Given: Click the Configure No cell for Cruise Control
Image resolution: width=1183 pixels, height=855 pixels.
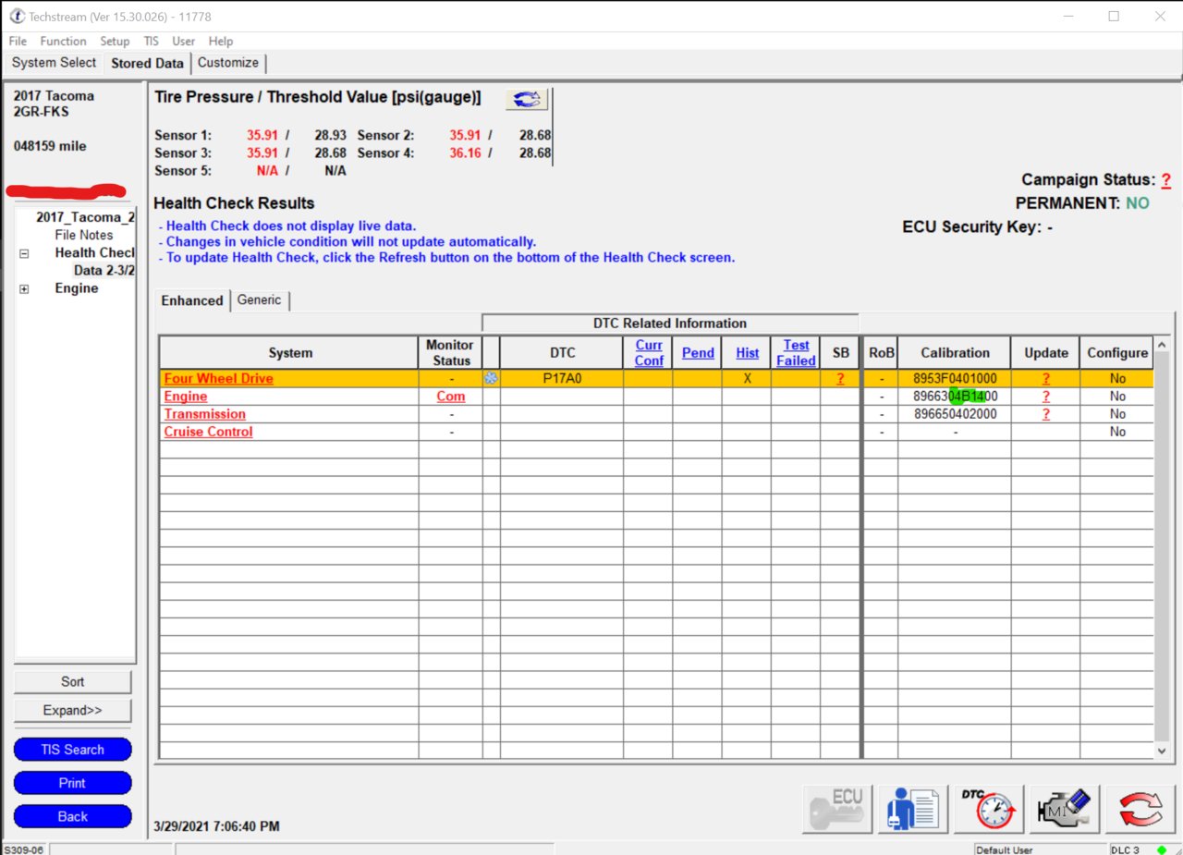Looking at the screenshot, I should click(x=1116, y=432).
